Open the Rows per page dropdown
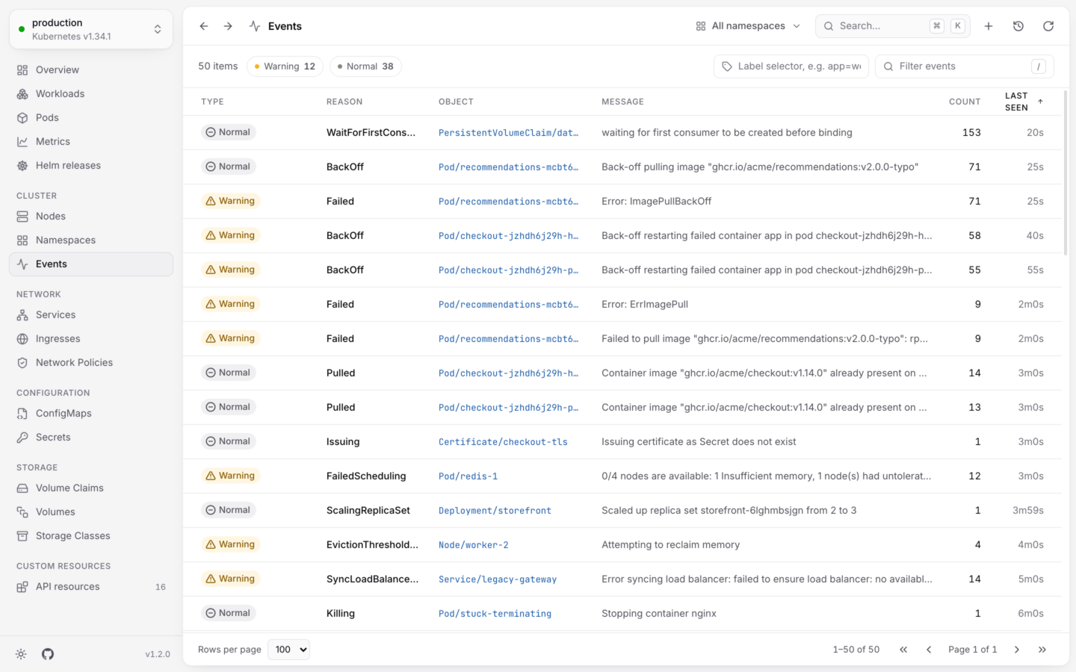 coord(290,650)
